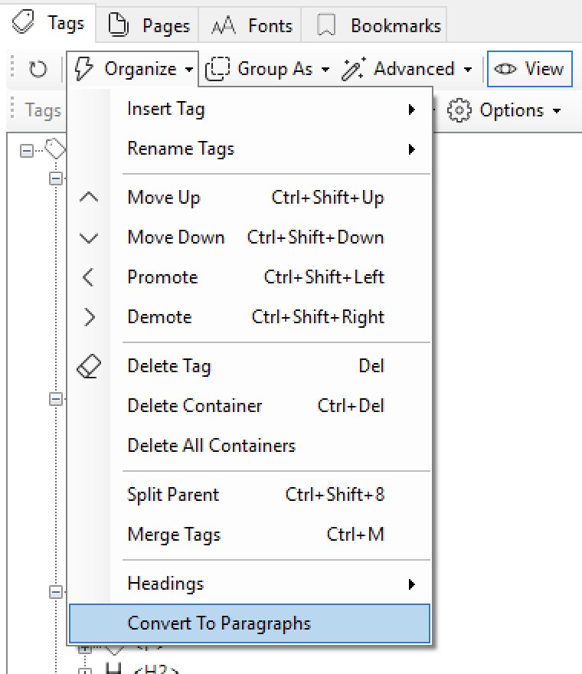The image size is (582, 674).
Task: Click the Promote left-arrow icon
Action: (89, 277)
